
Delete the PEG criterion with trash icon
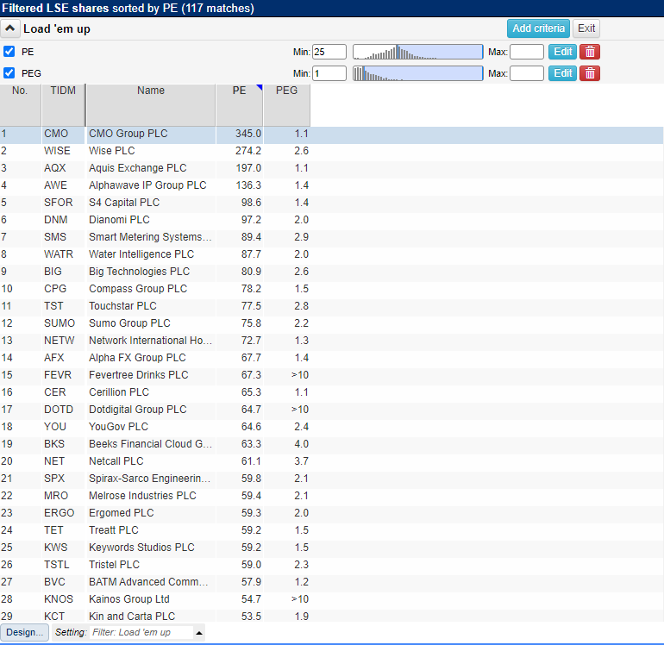590,73
